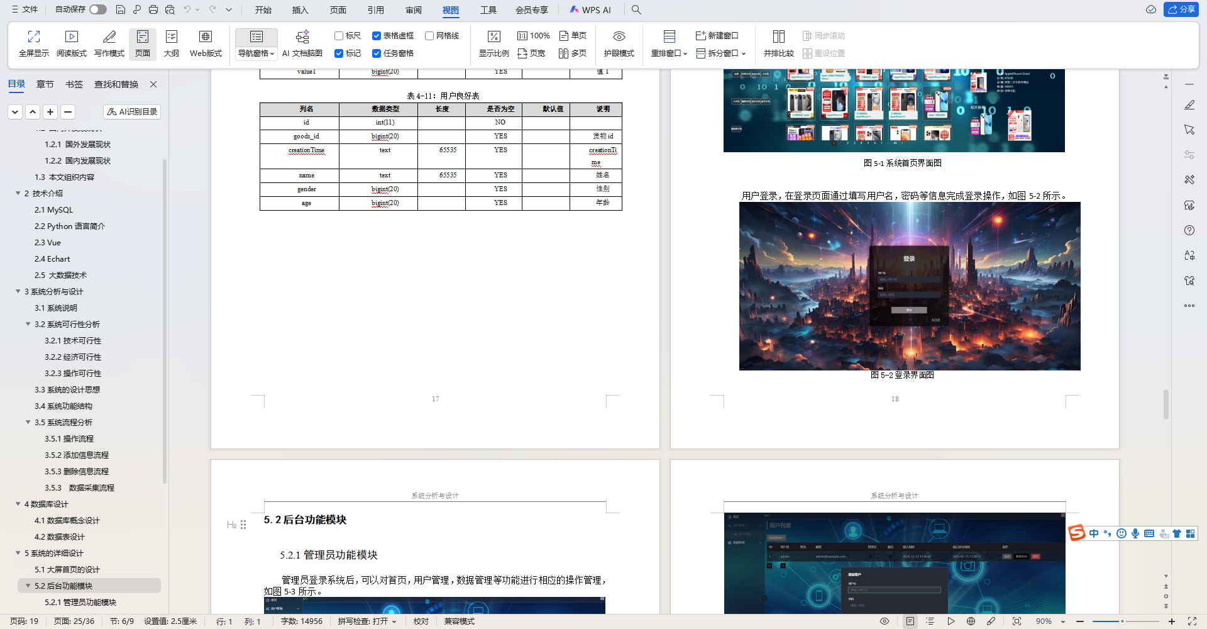Select 并排比较 side-by-side compare
The image size is (1207, 629).
(x=779, y=43)
